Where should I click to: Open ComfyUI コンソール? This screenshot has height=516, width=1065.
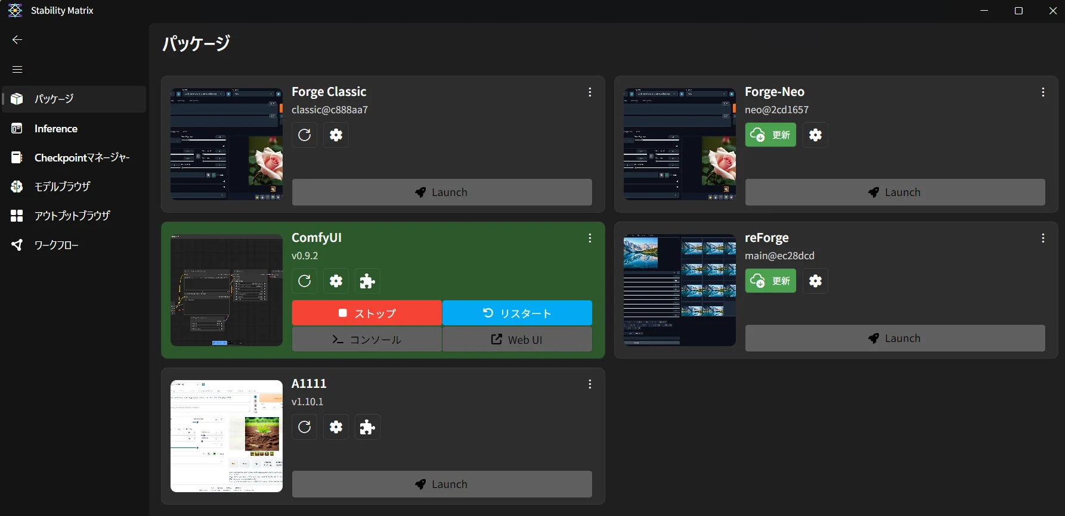[367, 340]
